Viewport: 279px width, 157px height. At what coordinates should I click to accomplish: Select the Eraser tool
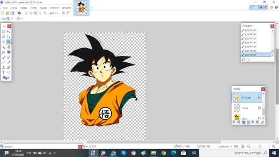[x=9, y=57]
